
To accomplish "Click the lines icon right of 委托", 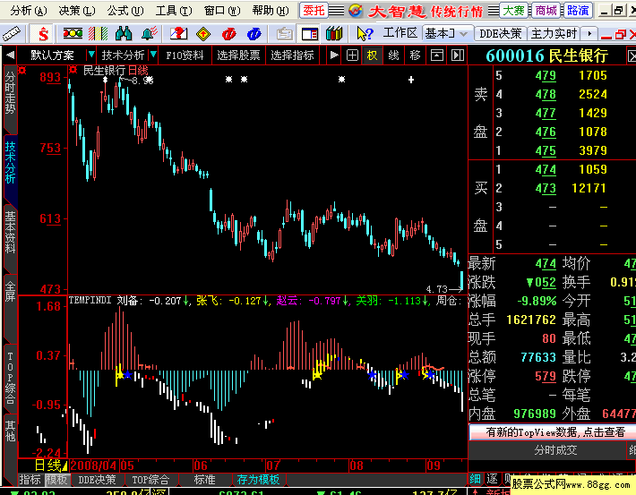I will click(336, 11).
